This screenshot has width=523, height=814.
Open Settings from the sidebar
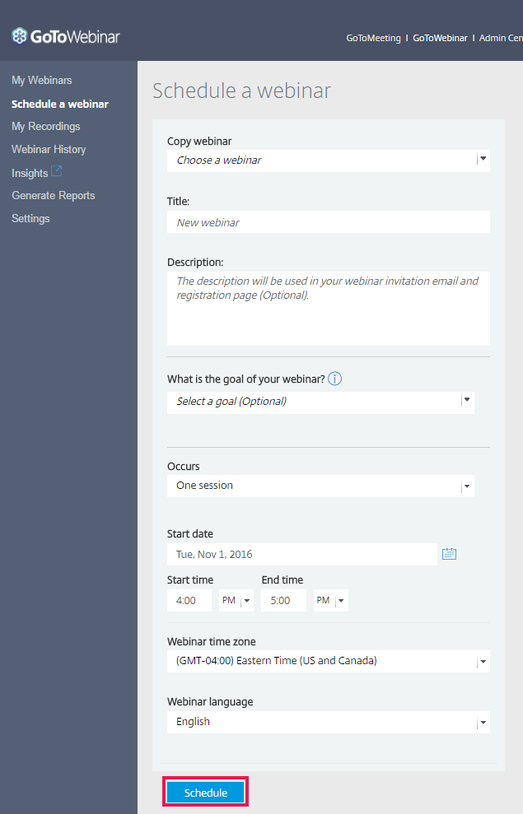[30, 219]
